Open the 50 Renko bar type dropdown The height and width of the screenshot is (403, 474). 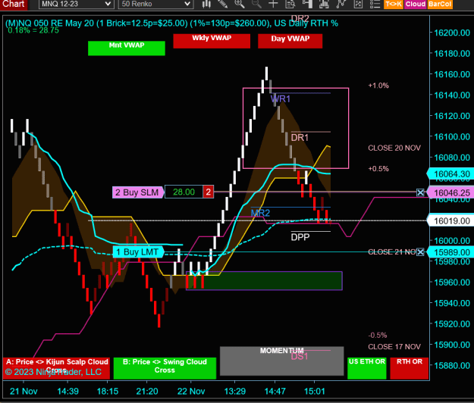[x=155, y=4]
